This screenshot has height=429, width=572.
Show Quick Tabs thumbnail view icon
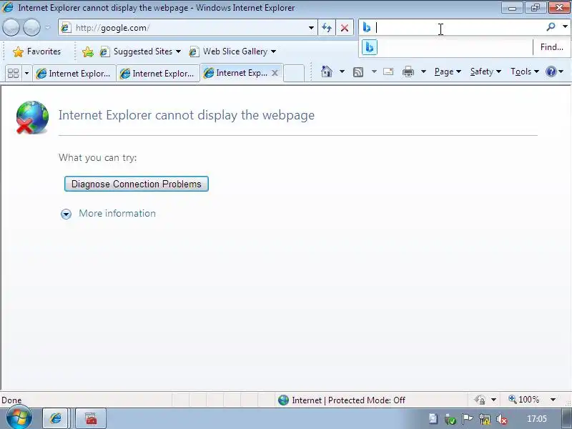(13, 74)
